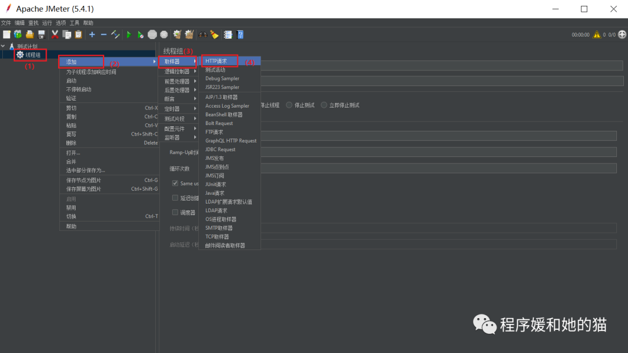Select the 测试计划 tree item

coord(27,47)
